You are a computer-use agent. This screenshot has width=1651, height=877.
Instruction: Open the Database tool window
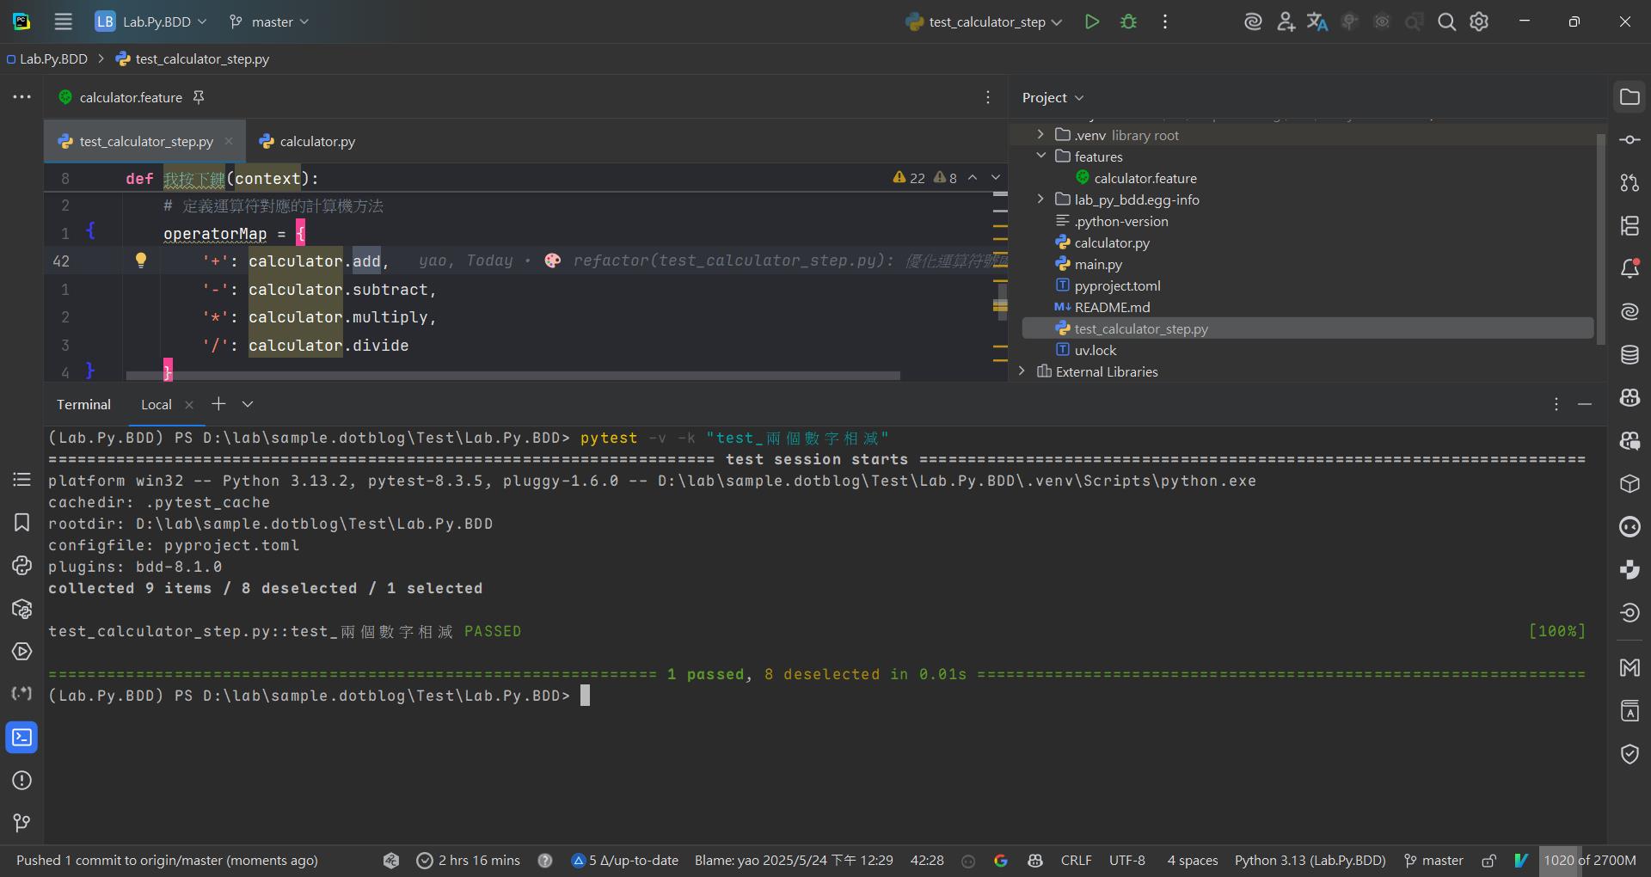click(x=1630, y=354)
